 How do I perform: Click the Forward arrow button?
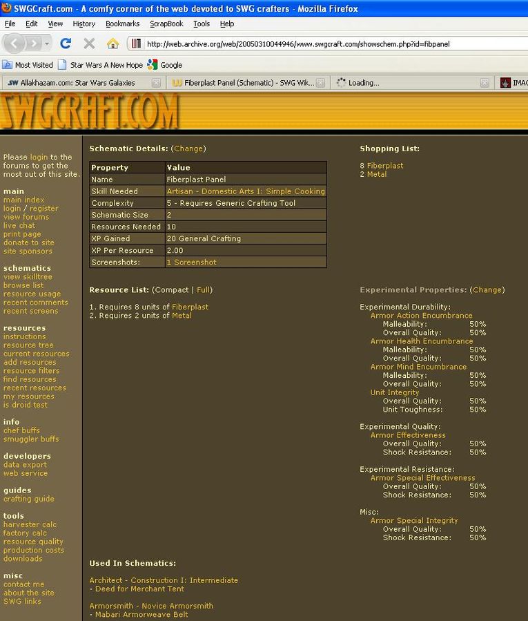pyautogui.click(x=34, y=44)
